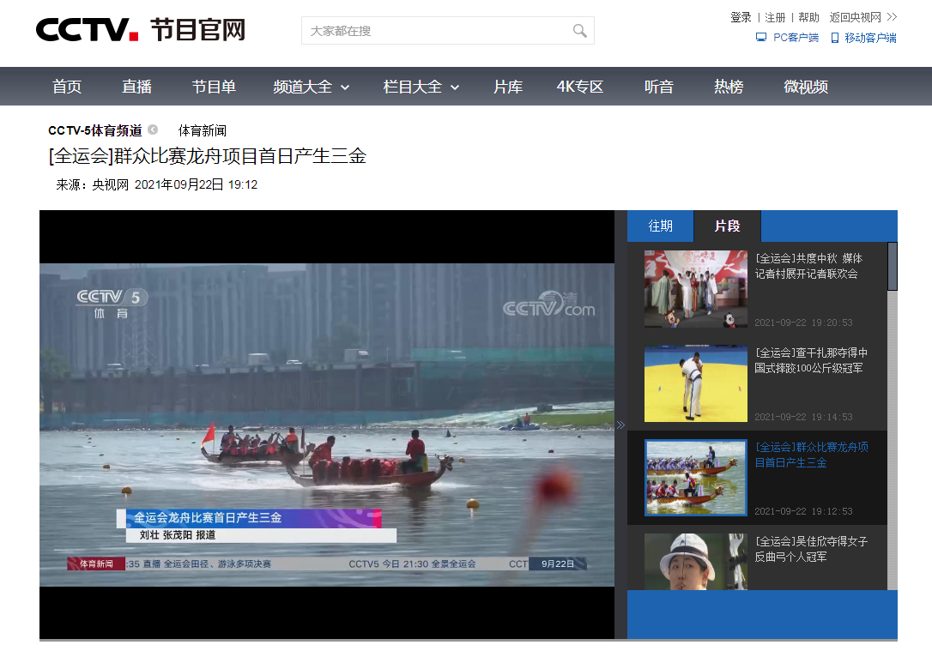Click the 登录 link
Image resolution: width=932 pixels, height=651 pixels.
[x=741, y=17]
